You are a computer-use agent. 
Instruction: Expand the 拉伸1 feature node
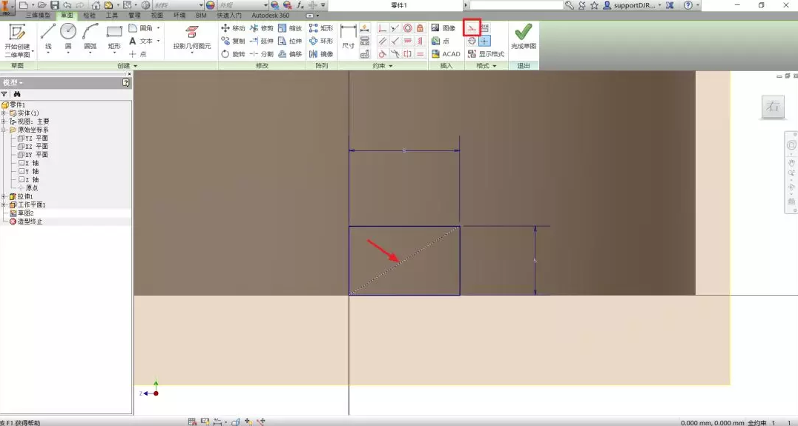(4, 196)
